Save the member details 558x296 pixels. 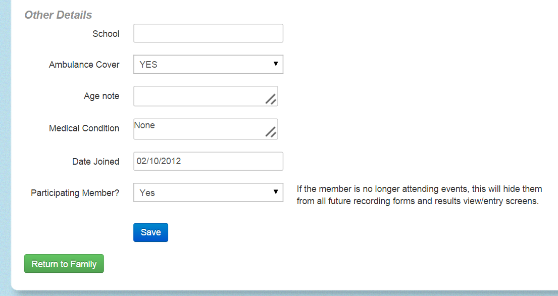(x=150, y=232)
